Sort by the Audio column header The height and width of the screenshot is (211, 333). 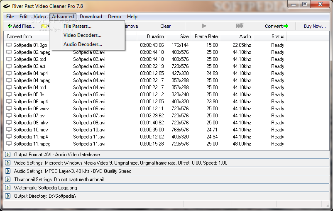tap(245, 36)
